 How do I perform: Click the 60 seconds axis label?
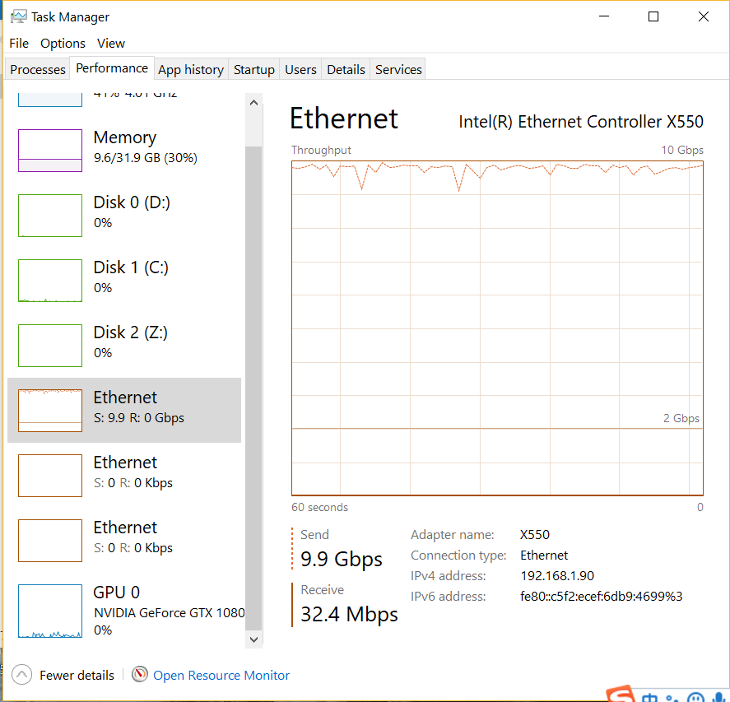tap(319, 507)
